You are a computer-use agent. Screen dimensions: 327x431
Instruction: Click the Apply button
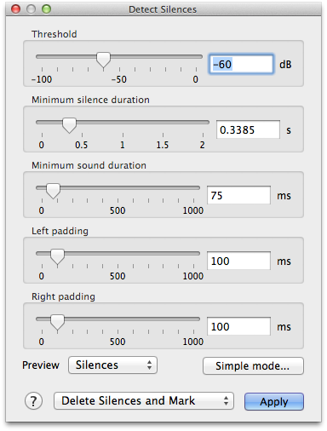(x=274, y=401)
